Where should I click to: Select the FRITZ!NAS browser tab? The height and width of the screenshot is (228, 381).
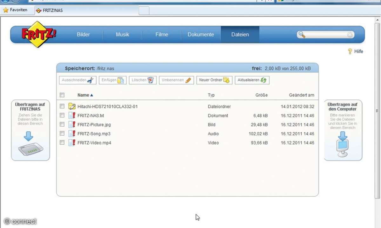[x=86, y=10]
